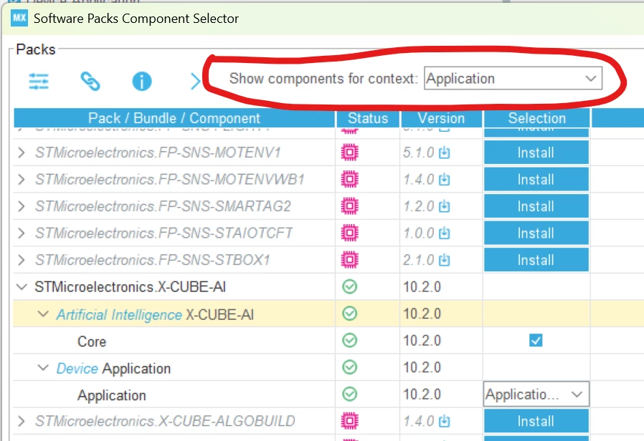The height and width of the screenshot is (441, 644).
Task: Click the Selection column header
Action: [537, 118]
